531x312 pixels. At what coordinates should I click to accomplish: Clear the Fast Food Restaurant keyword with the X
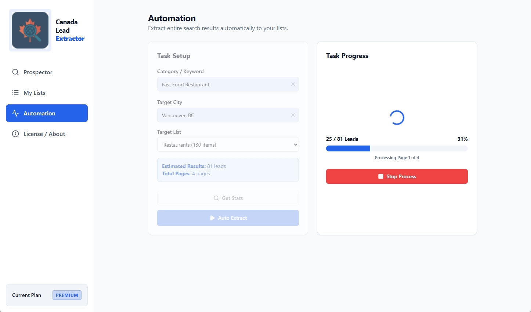tap(293, 84)
